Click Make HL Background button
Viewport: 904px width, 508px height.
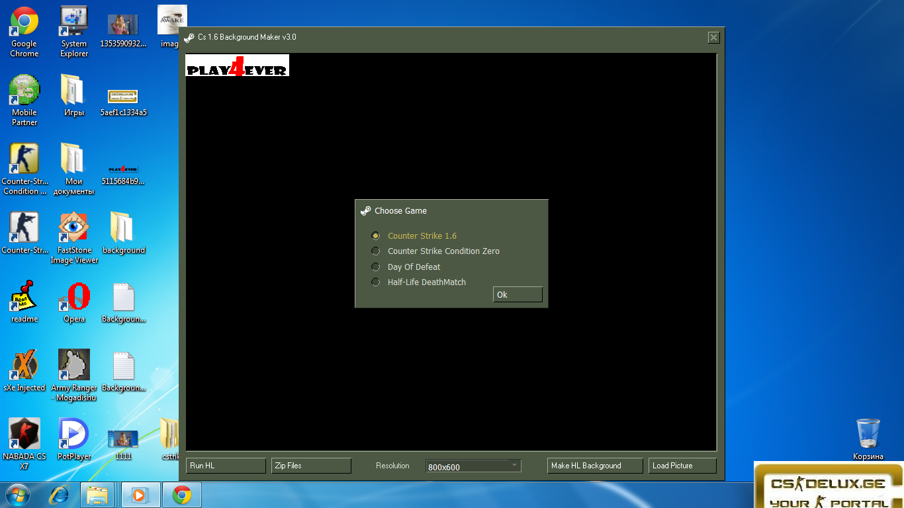coord(595,466)
